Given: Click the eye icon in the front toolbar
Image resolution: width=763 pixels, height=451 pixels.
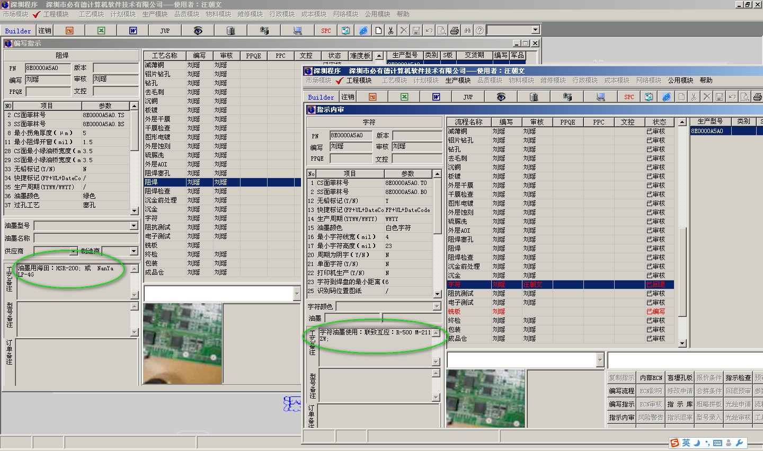Looking at the screenshot, I should tap(501, 97).
